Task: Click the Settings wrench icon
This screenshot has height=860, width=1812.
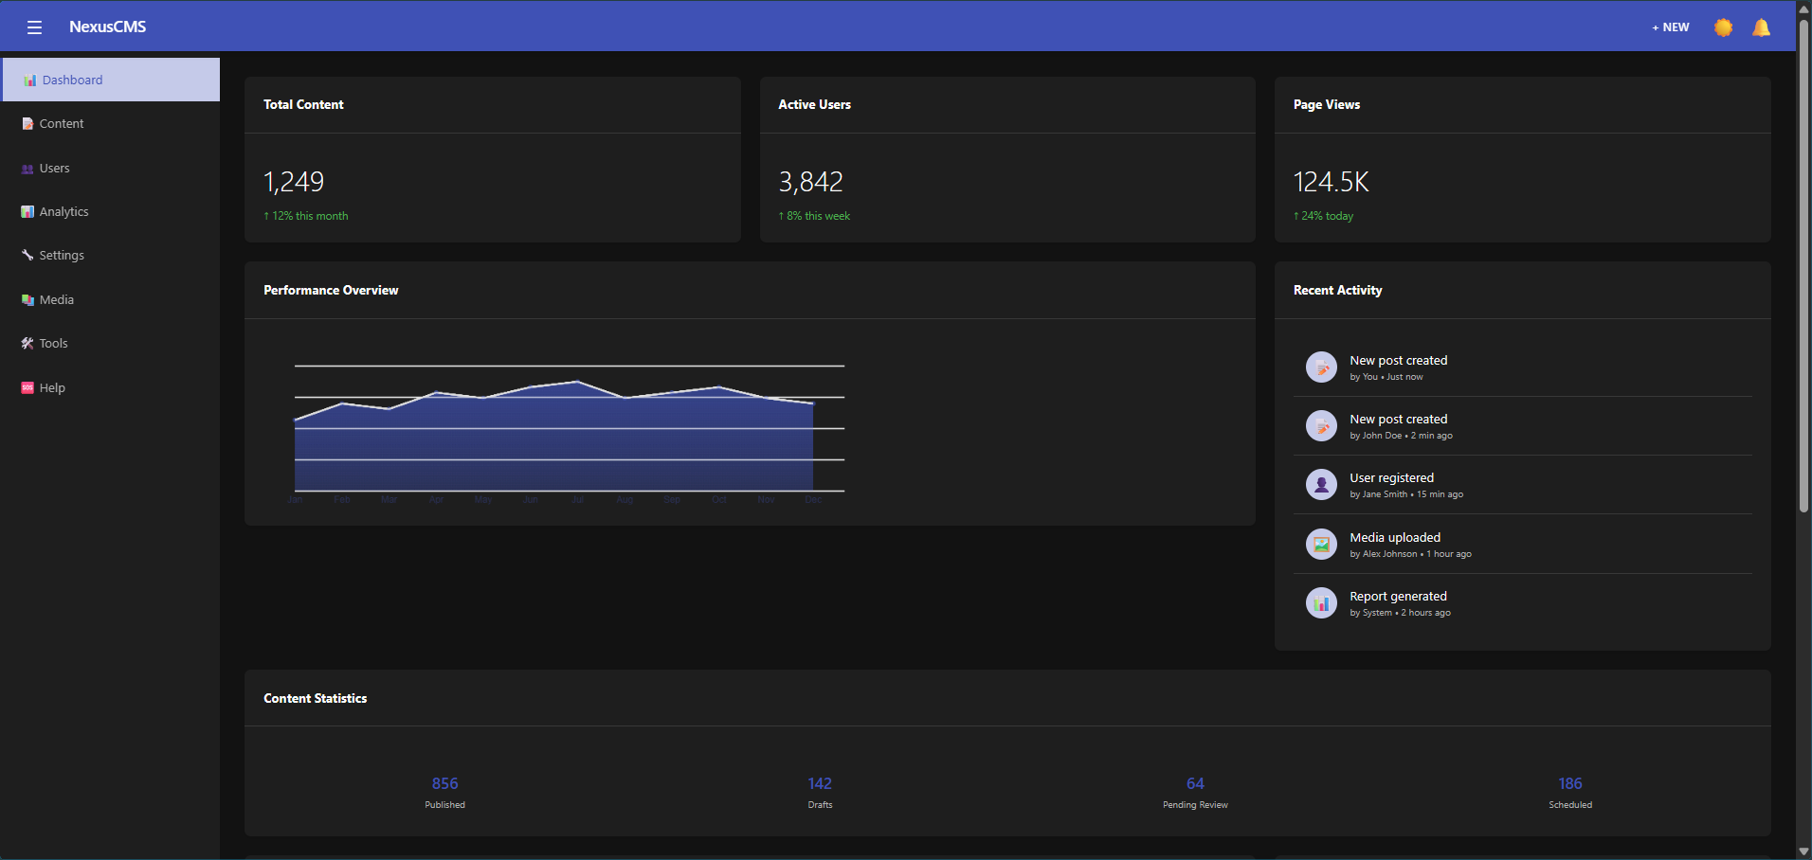Action: [27, 256]
